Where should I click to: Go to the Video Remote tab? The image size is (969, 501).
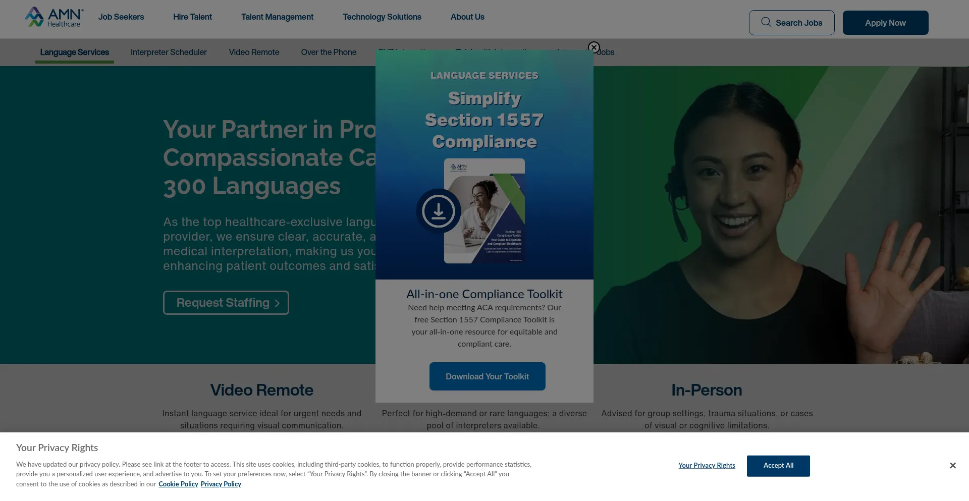coord(254,52)
